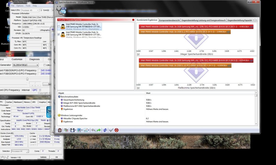Open Help menu in Core Temp
The width and height of the screenshot is (276, 165).
coord(35,6)
